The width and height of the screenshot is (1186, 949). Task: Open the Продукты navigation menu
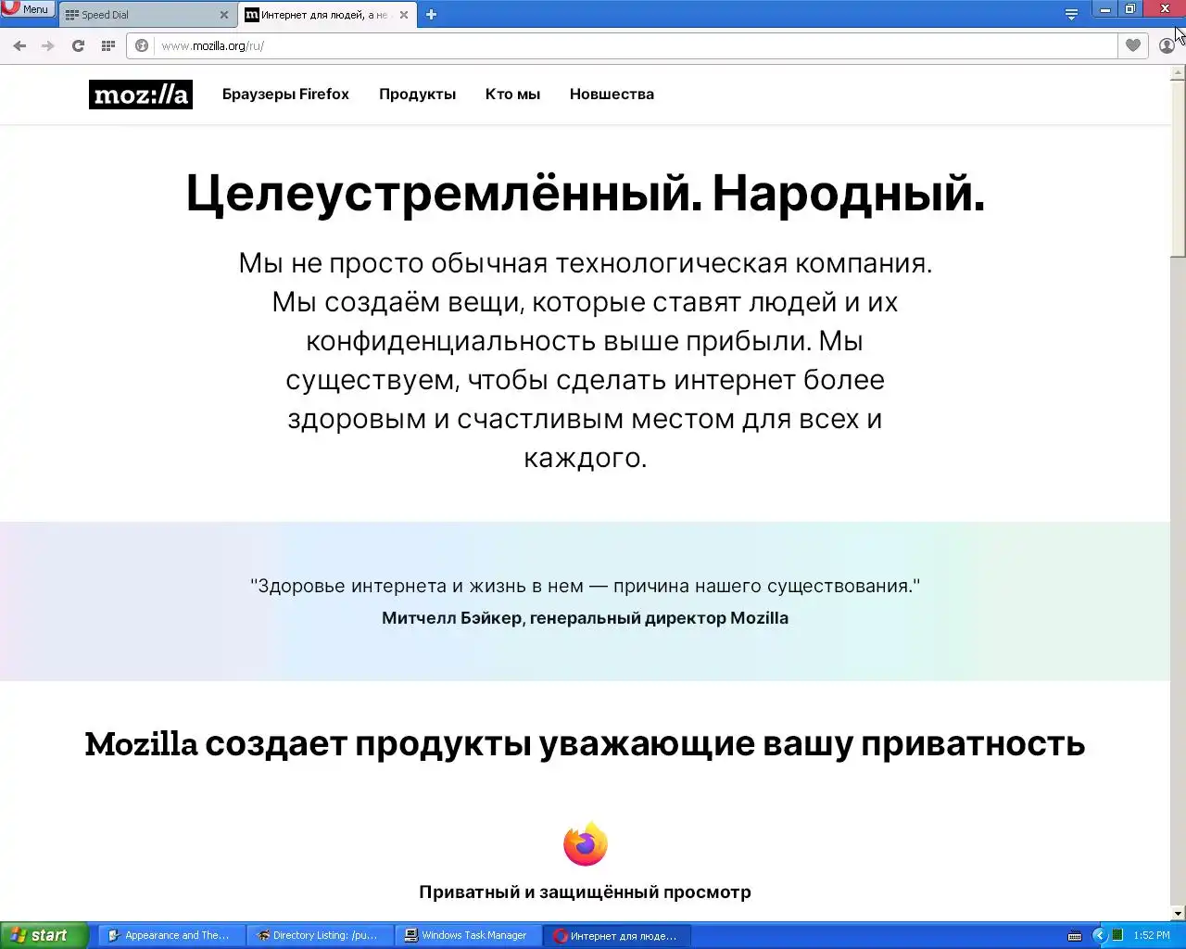(x=417, y=95)
